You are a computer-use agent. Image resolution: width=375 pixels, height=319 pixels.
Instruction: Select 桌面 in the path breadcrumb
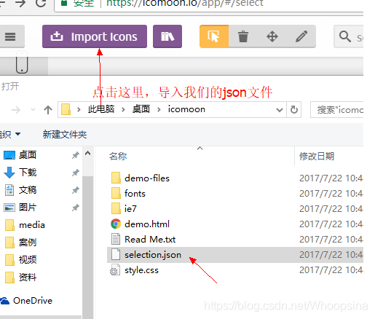pyautogui.click(x=141, y=109)
